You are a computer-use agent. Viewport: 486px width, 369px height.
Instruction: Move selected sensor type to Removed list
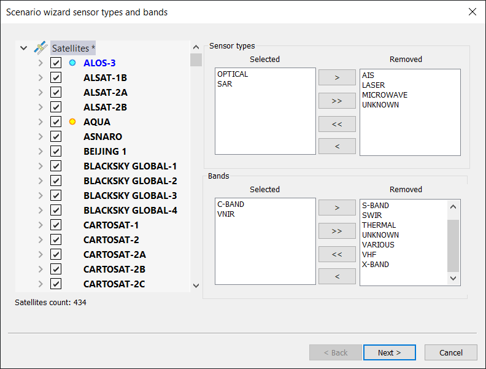pyautogui.click(x=337, y=77)
